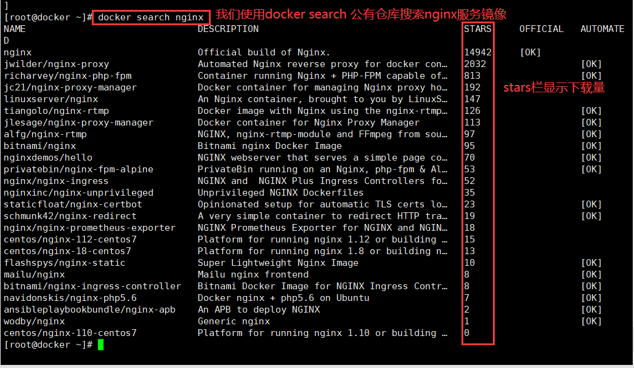Click 'Official build of Nginx.' description
The image size is (634, 368).
(264, 52)
